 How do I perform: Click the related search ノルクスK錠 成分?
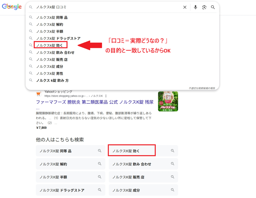tap(126, 190)
